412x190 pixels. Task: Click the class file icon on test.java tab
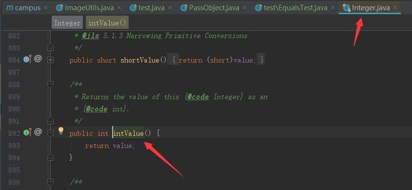(x=134, y=8)
